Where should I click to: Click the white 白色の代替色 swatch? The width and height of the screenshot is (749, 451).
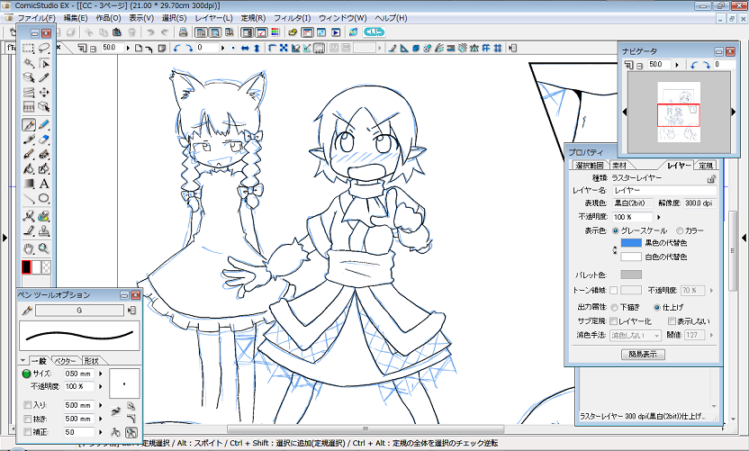(x=631, y=257)
